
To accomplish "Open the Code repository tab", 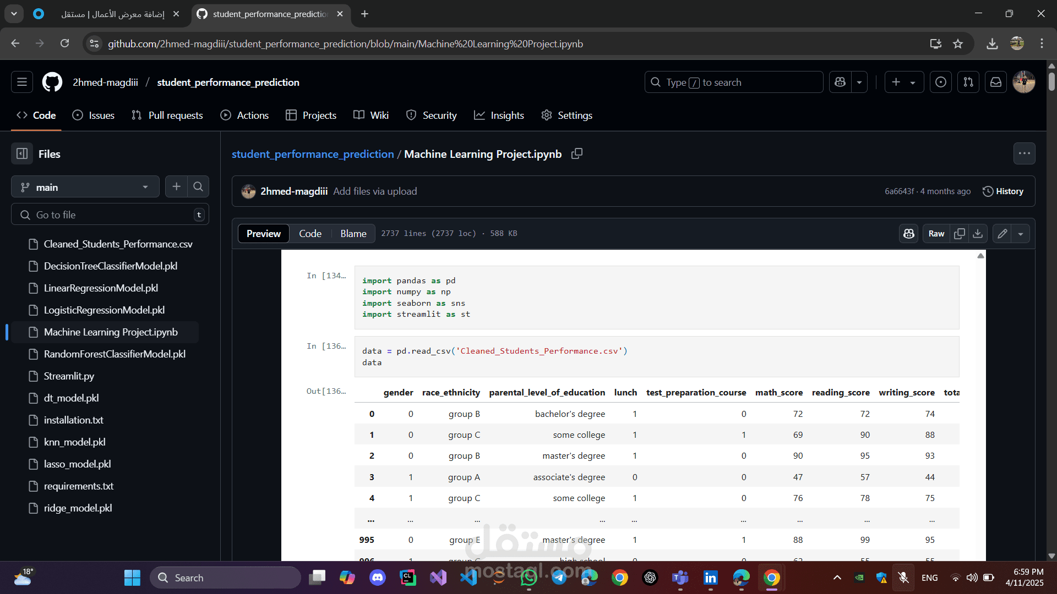I will click(x=36, y=116).
